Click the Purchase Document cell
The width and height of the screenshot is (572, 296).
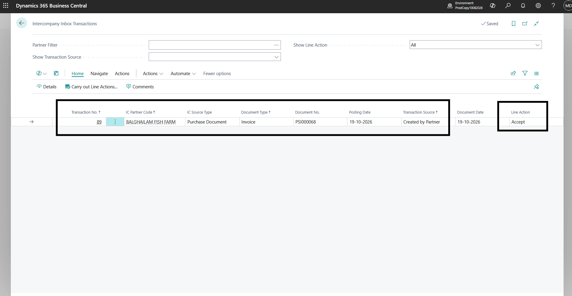pyautogui.click(x=212, y=122)
